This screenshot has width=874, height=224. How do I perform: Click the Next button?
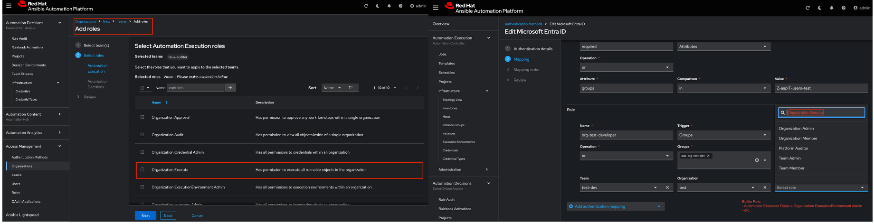pos(145,215)
